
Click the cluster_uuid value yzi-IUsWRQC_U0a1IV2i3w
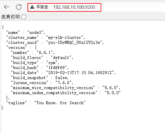coord(74,43)
